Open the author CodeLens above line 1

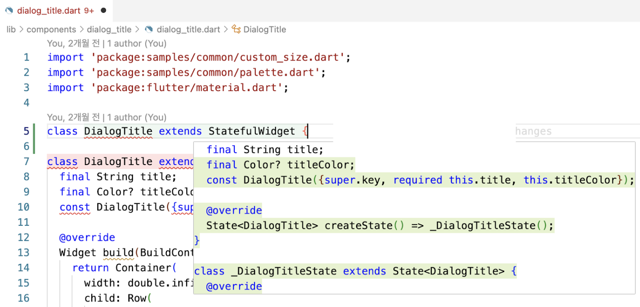point(107,43)
